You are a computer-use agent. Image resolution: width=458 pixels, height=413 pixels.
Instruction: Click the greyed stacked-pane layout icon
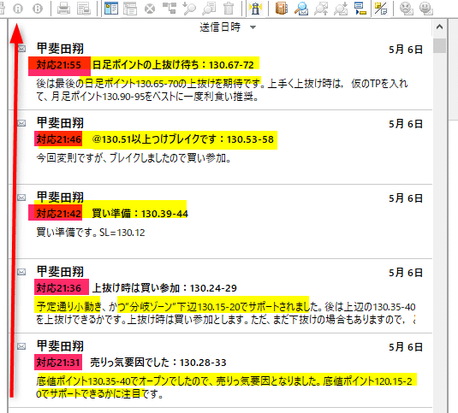130,9
